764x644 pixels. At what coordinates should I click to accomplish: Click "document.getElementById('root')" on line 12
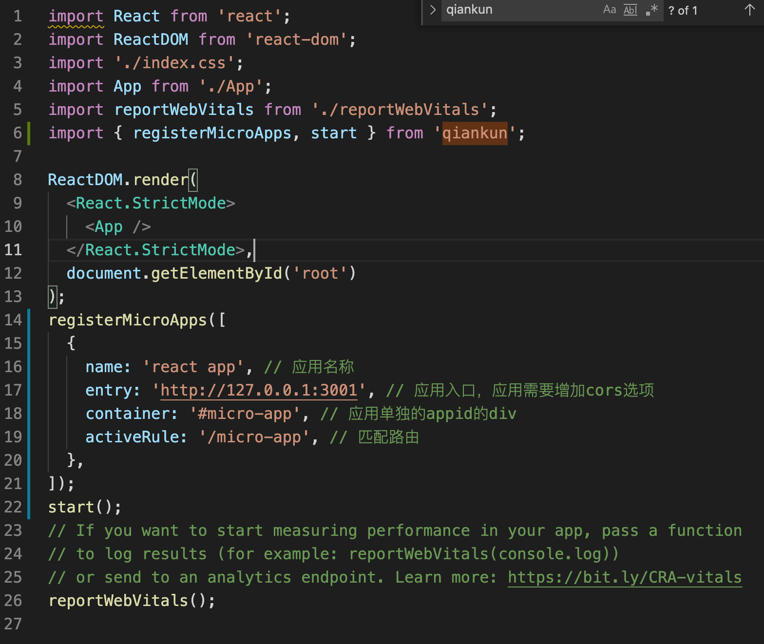click(211, 273)
